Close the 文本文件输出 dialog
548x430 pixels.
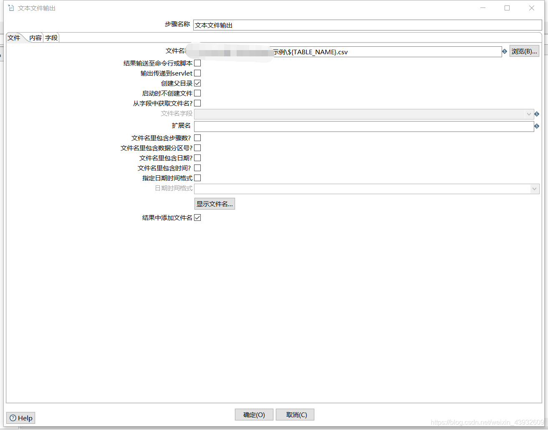pos(532,8)
